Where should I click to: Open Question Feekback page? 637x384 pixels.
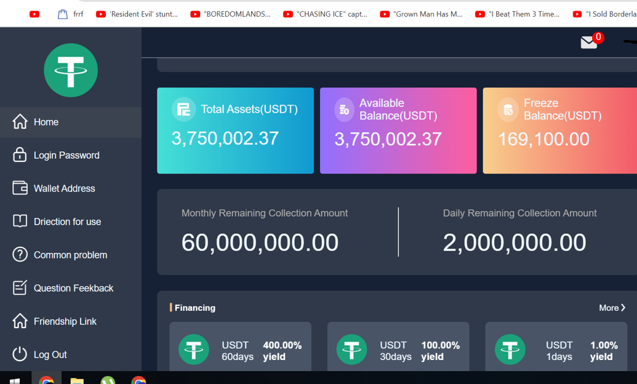pyautogui.click(x=73, y=288)
